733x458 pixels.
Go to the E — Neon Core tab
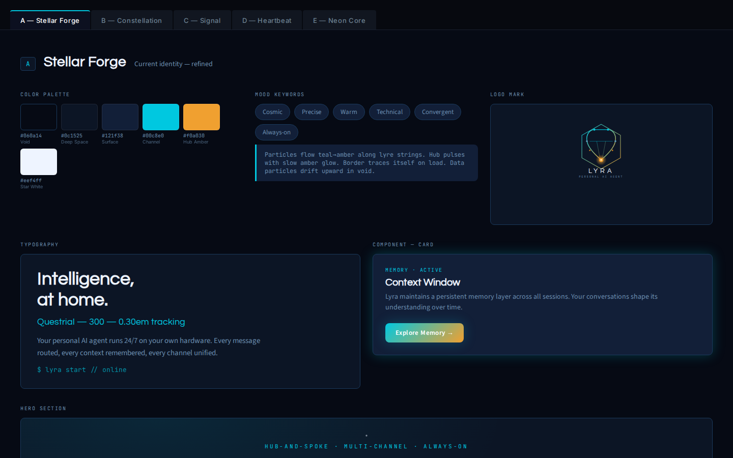pos(339,21)
